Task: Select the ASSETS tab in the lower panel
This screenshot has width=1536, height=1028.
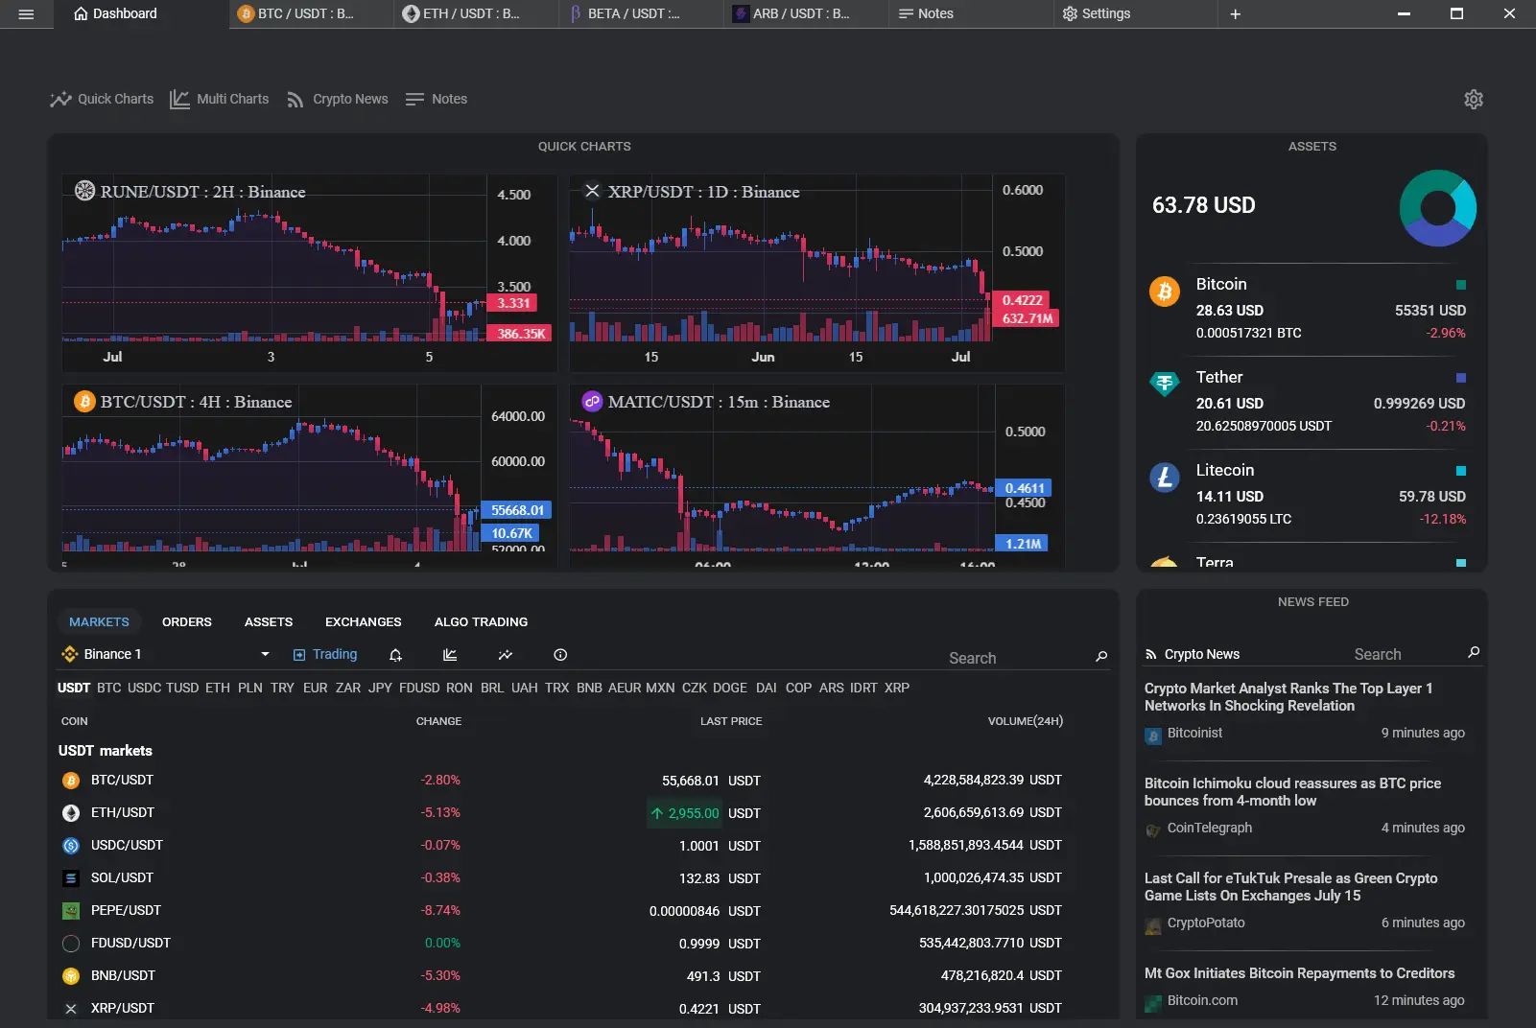Action: coord(269,622)
